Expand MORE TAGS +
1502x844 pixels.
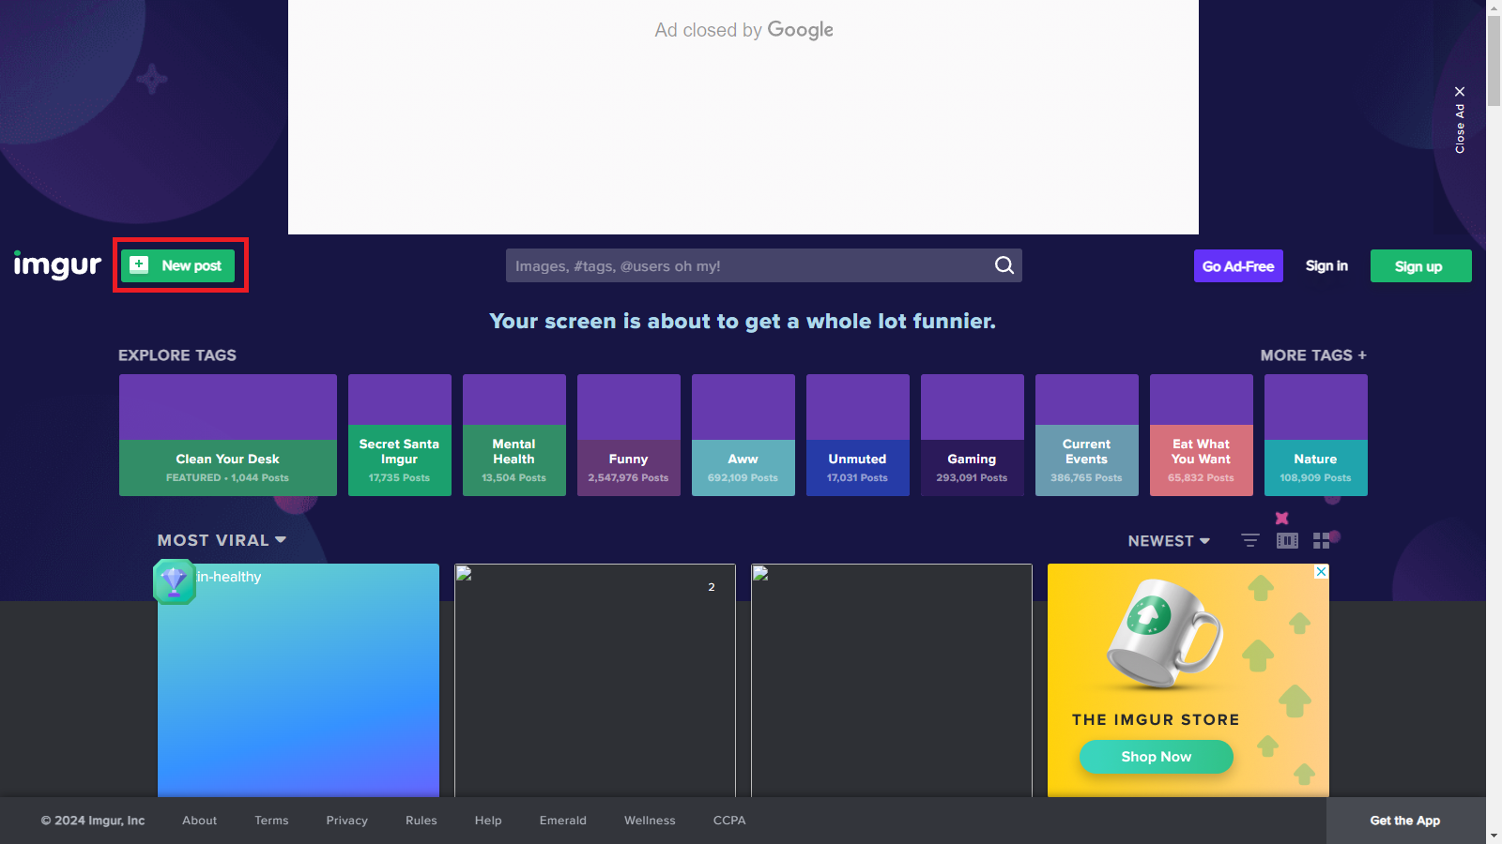click(x=1313, y=355)
